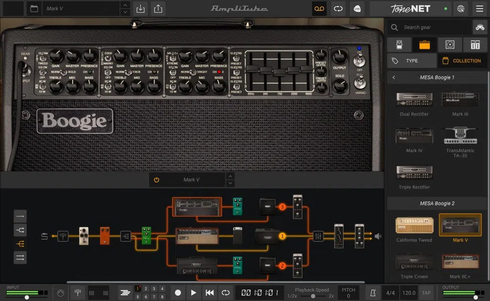Flip the VARIAC switch on the amp

[360, 83]
